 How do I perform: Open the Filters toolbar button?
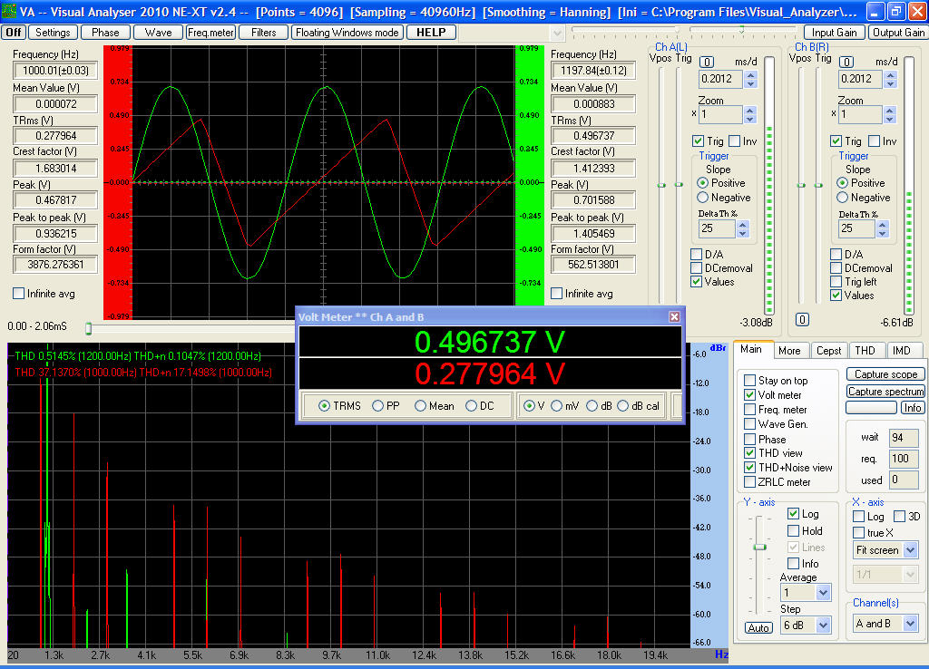pos(263,32)
